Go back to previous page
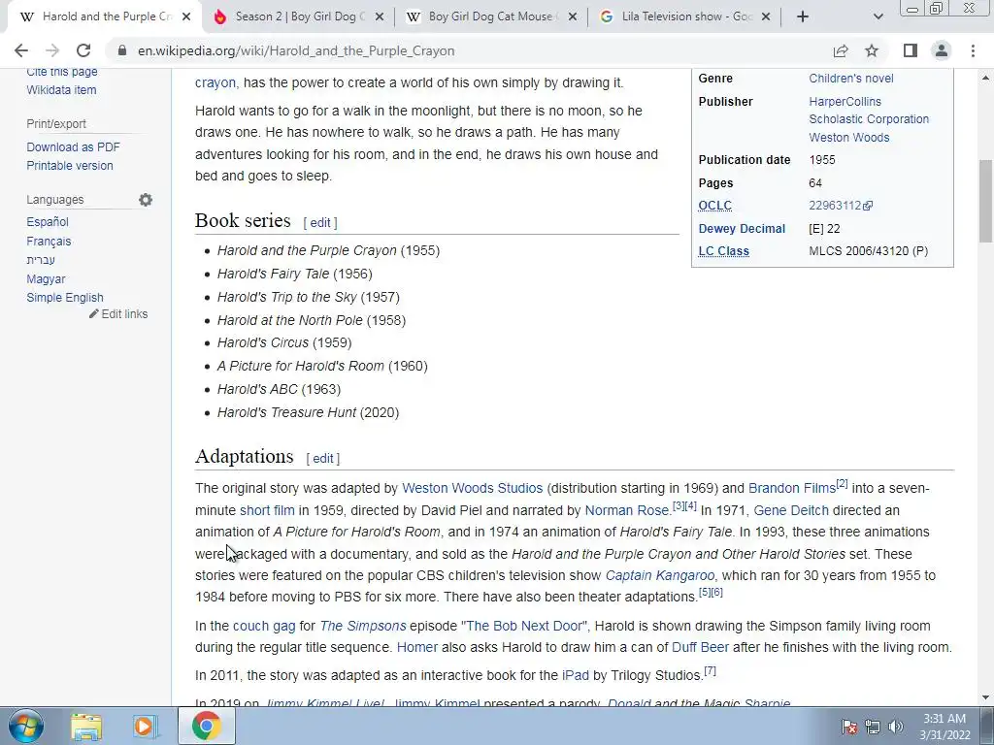Image resolution: width=994 pixels, height=745 pixels. point(21,50)
